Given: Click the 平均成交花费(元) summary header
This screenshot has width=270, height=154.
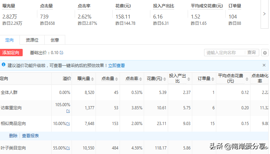Looking at the screenshot, I should pos(207,6).
